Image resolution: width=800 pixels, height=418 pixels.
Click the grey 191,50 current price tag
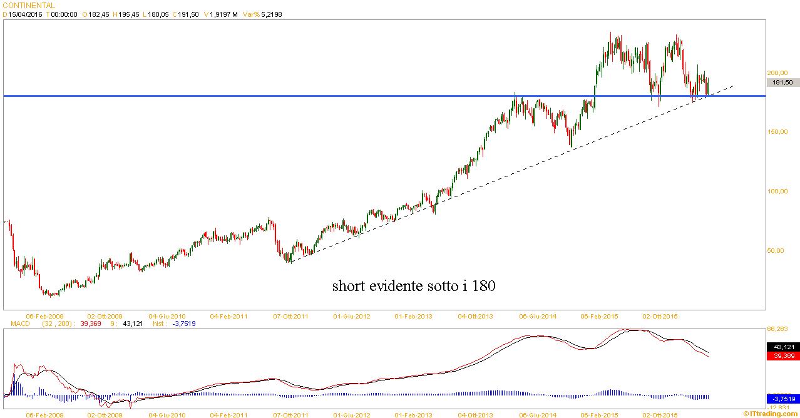[782, 82]
